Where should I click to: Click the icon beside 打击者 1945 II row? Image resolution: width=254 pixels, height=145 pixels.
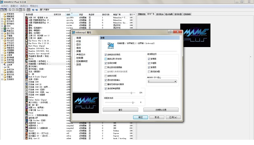tap(27, 84)
